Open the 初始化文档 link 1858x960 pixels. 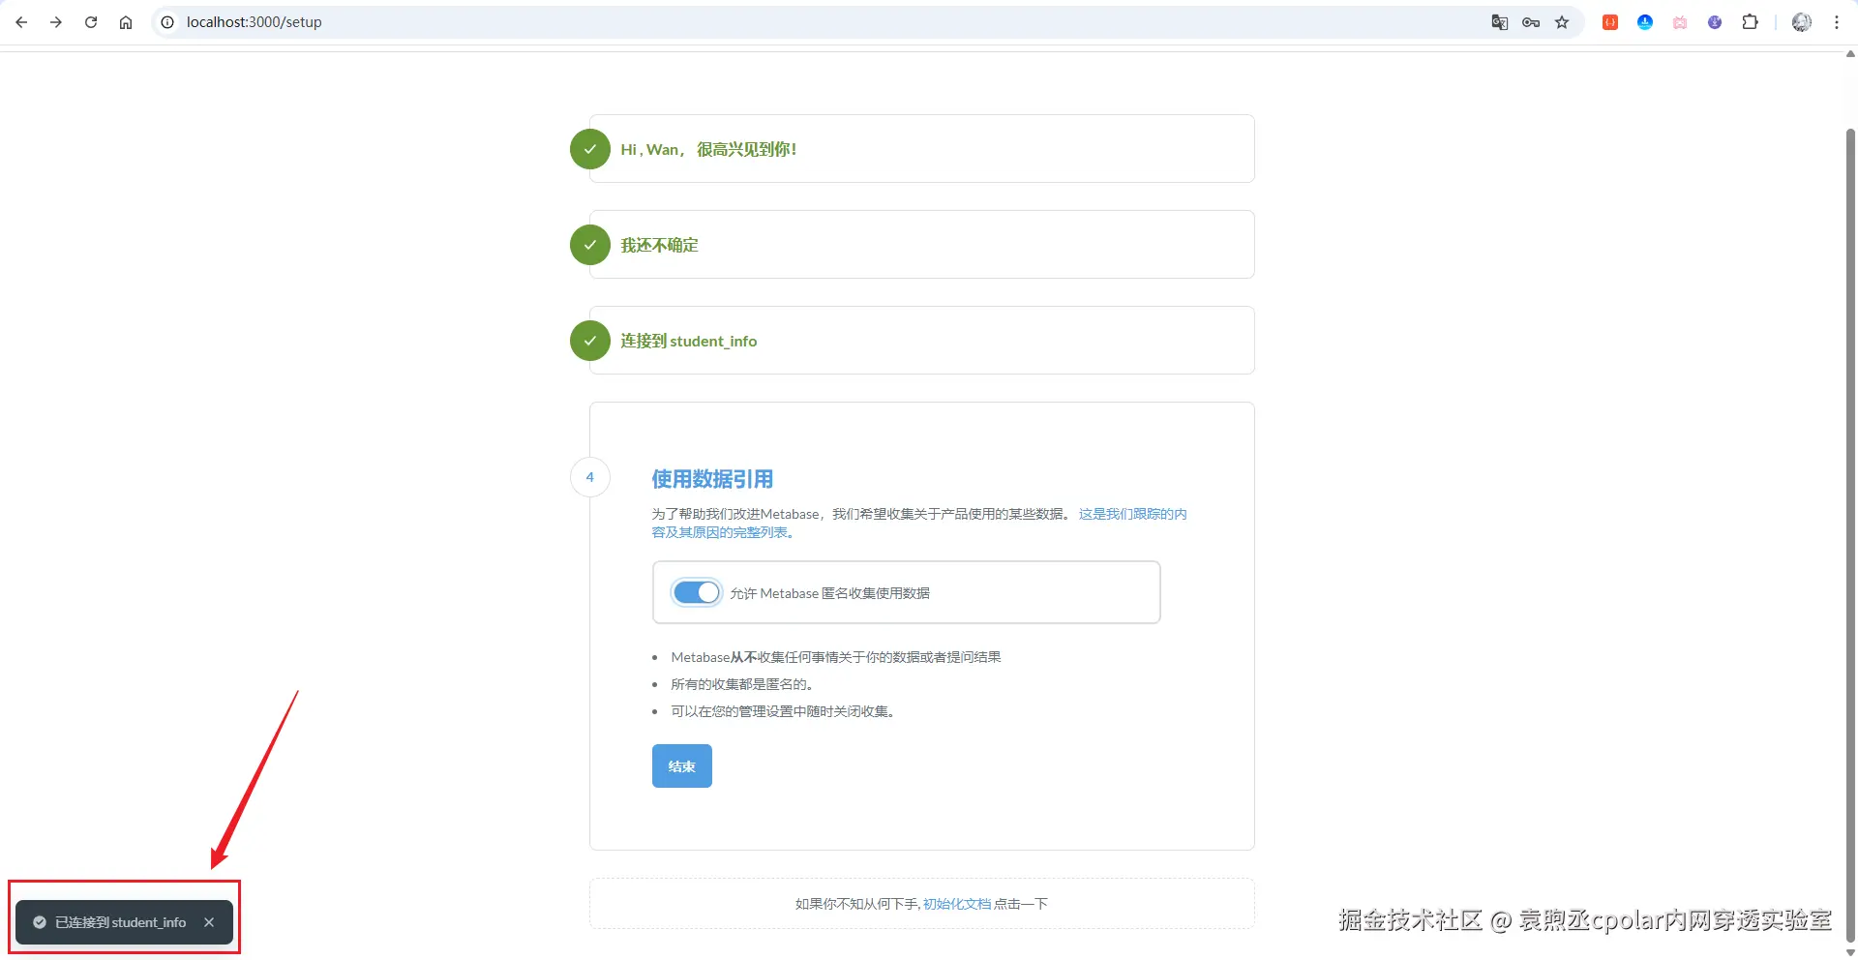[x=957, y=904]
